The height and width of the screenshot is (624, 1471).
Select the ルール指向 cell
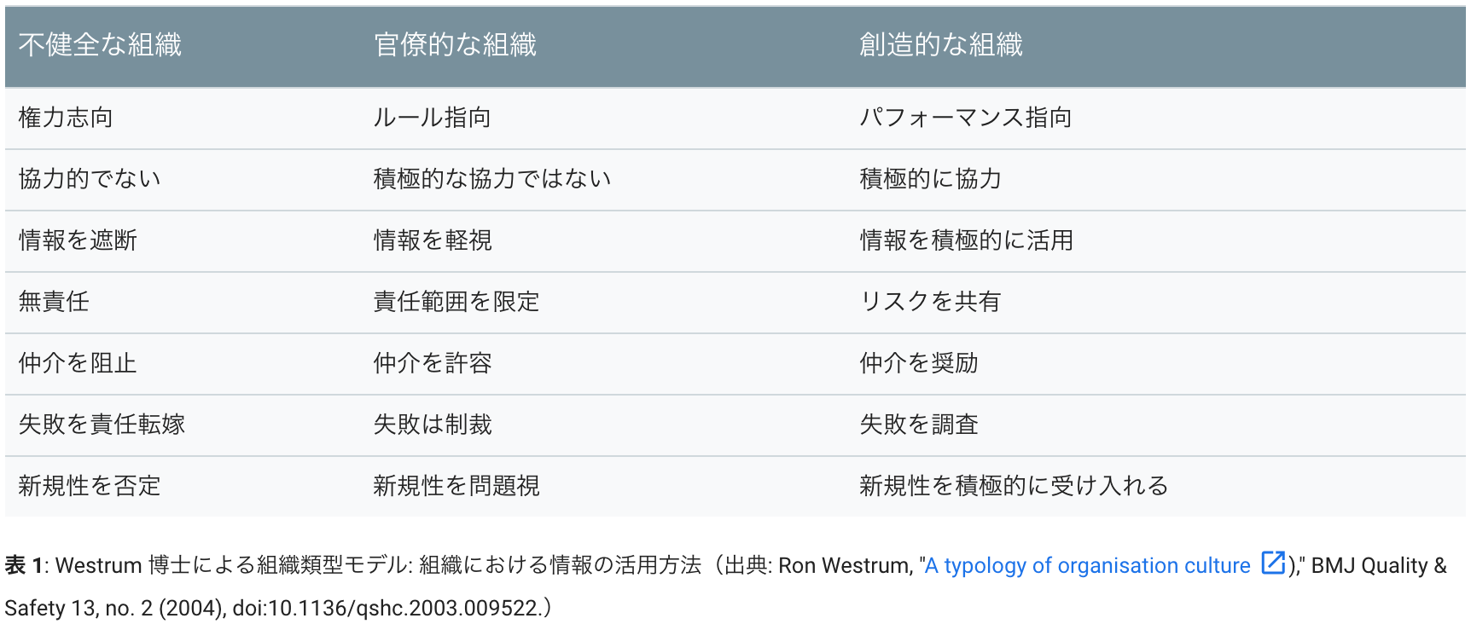tap(602, 118)
